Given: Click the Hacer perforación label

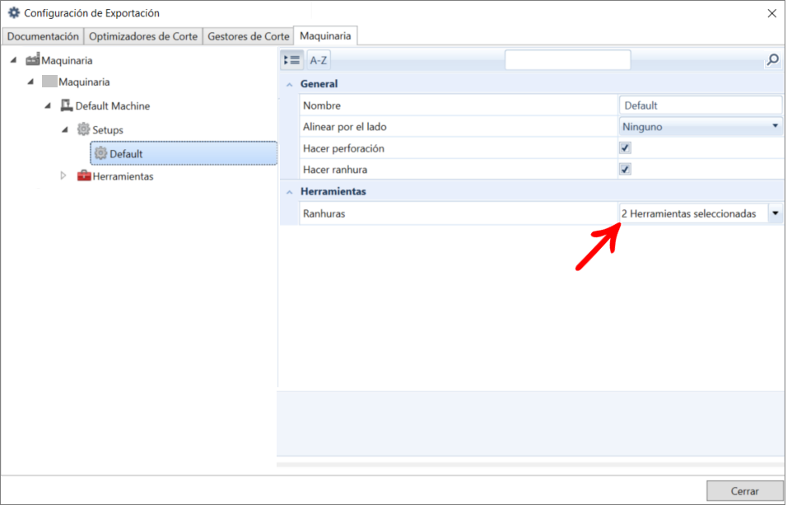Looking at the screenshot, I should click(x=343, y=148).
